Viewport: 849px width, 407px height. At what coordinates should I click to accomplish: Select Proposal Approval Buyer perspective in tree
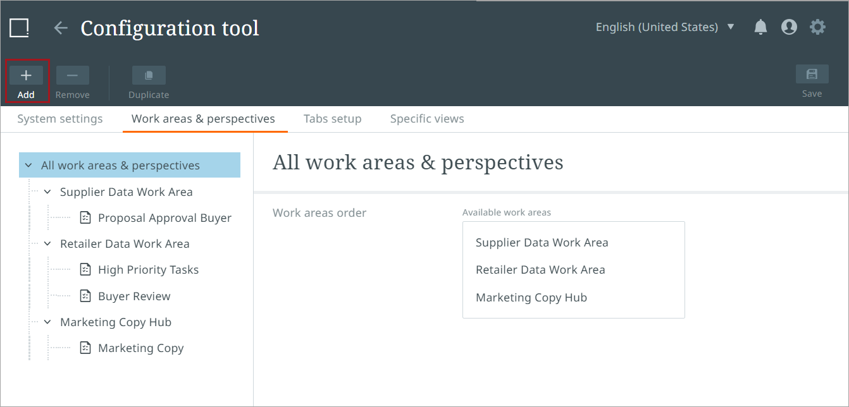[x=164, y=218]
